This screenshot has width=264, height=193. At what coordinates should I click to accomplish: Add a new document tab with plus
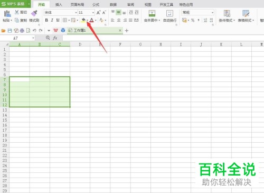coord(127,31)
